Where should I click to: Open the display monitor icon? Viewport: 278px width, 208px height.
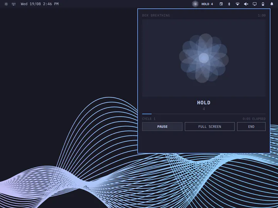(x=254, y=4)
